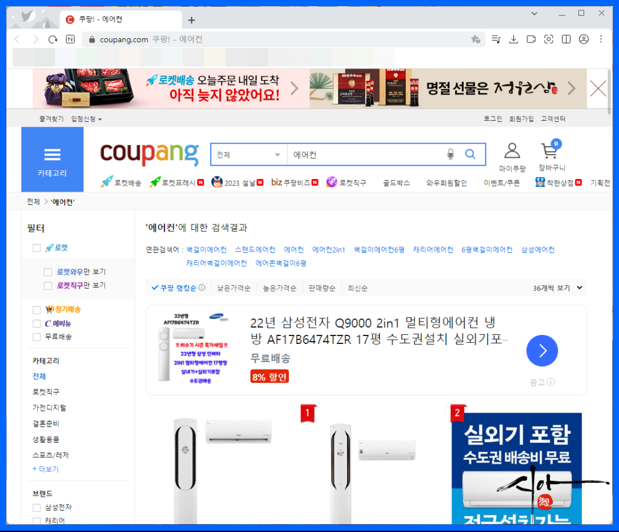Click the 로그인 link
The image size is (619, 532).
coord(493,119)
